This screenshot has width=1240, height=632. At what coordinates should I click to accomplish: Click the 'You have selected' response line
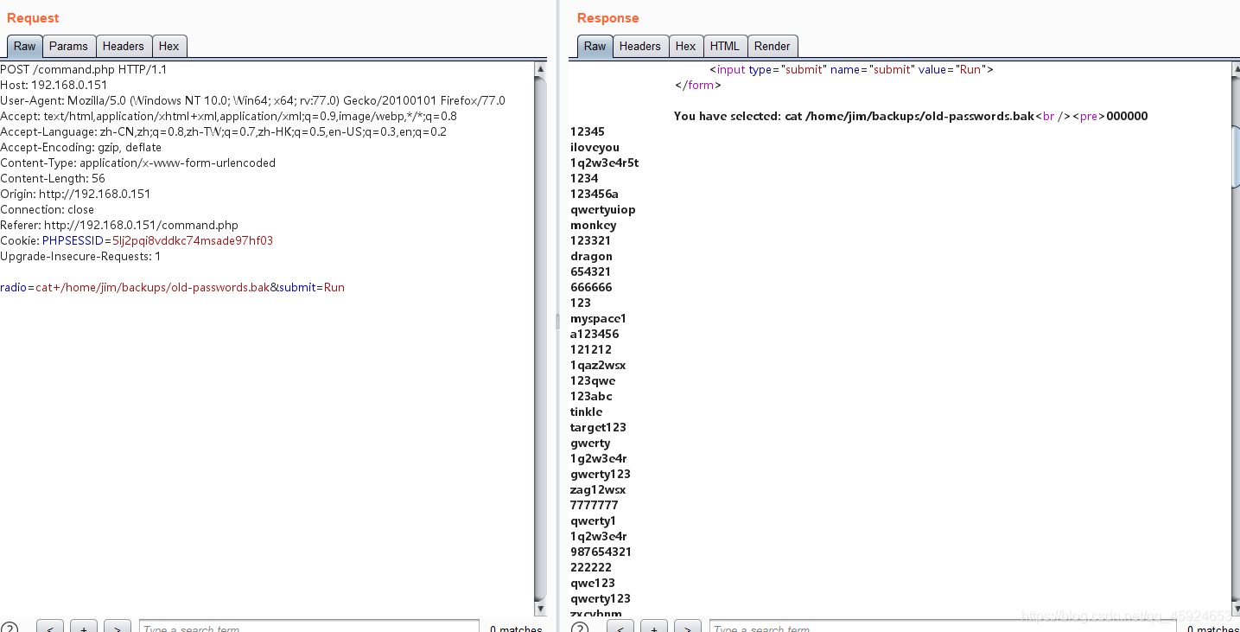[x=911, y=116]
